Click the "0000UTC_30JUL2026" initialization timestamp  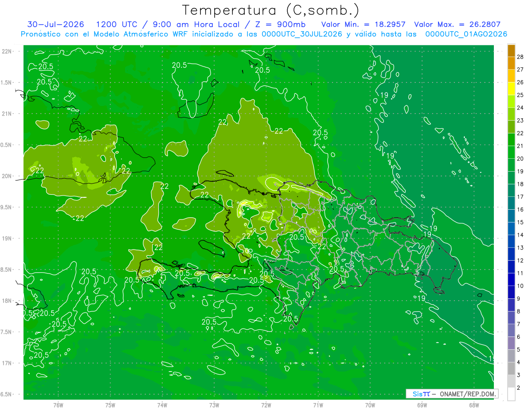[x=302, y=34]
